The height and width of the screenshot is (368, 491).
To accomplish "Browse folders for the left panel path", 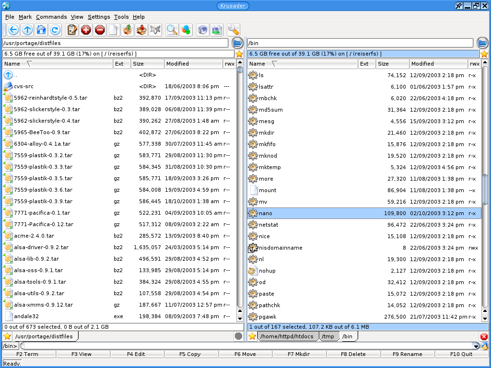I will coord(238,43).
